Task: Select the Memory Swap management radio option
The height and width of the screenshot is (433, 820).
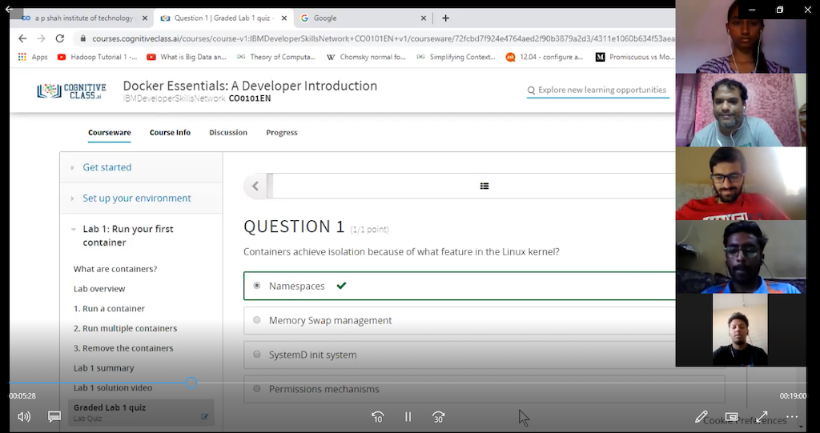Action: (x=257, y=320)
